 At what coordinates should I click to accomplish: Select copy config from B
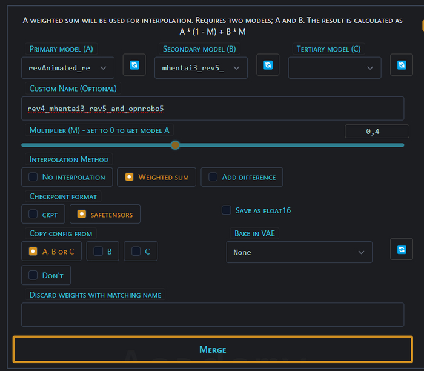pyautogui.click(x=102, y=251)
